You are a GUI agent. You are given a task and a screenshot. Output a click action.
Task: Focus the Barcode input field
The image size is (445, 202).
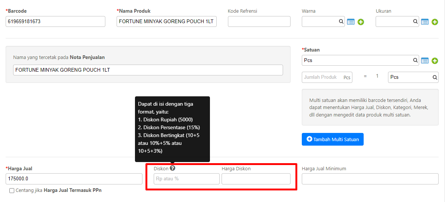coord(55,22)
